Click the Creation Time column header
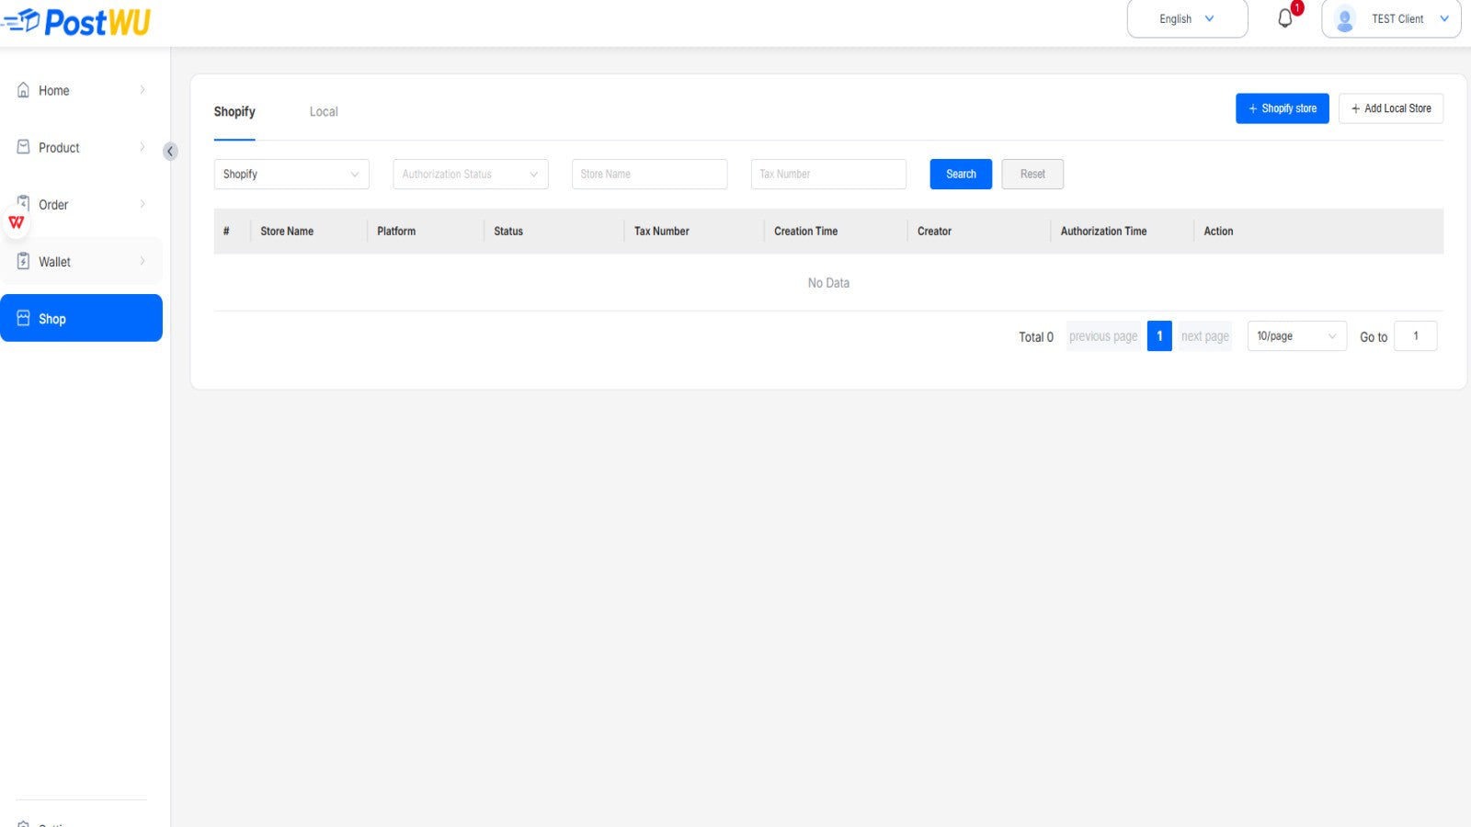 (806, 232)
